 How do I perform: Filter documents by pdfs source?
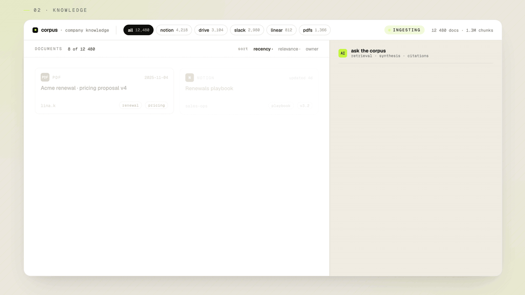[x=315, y=30]
